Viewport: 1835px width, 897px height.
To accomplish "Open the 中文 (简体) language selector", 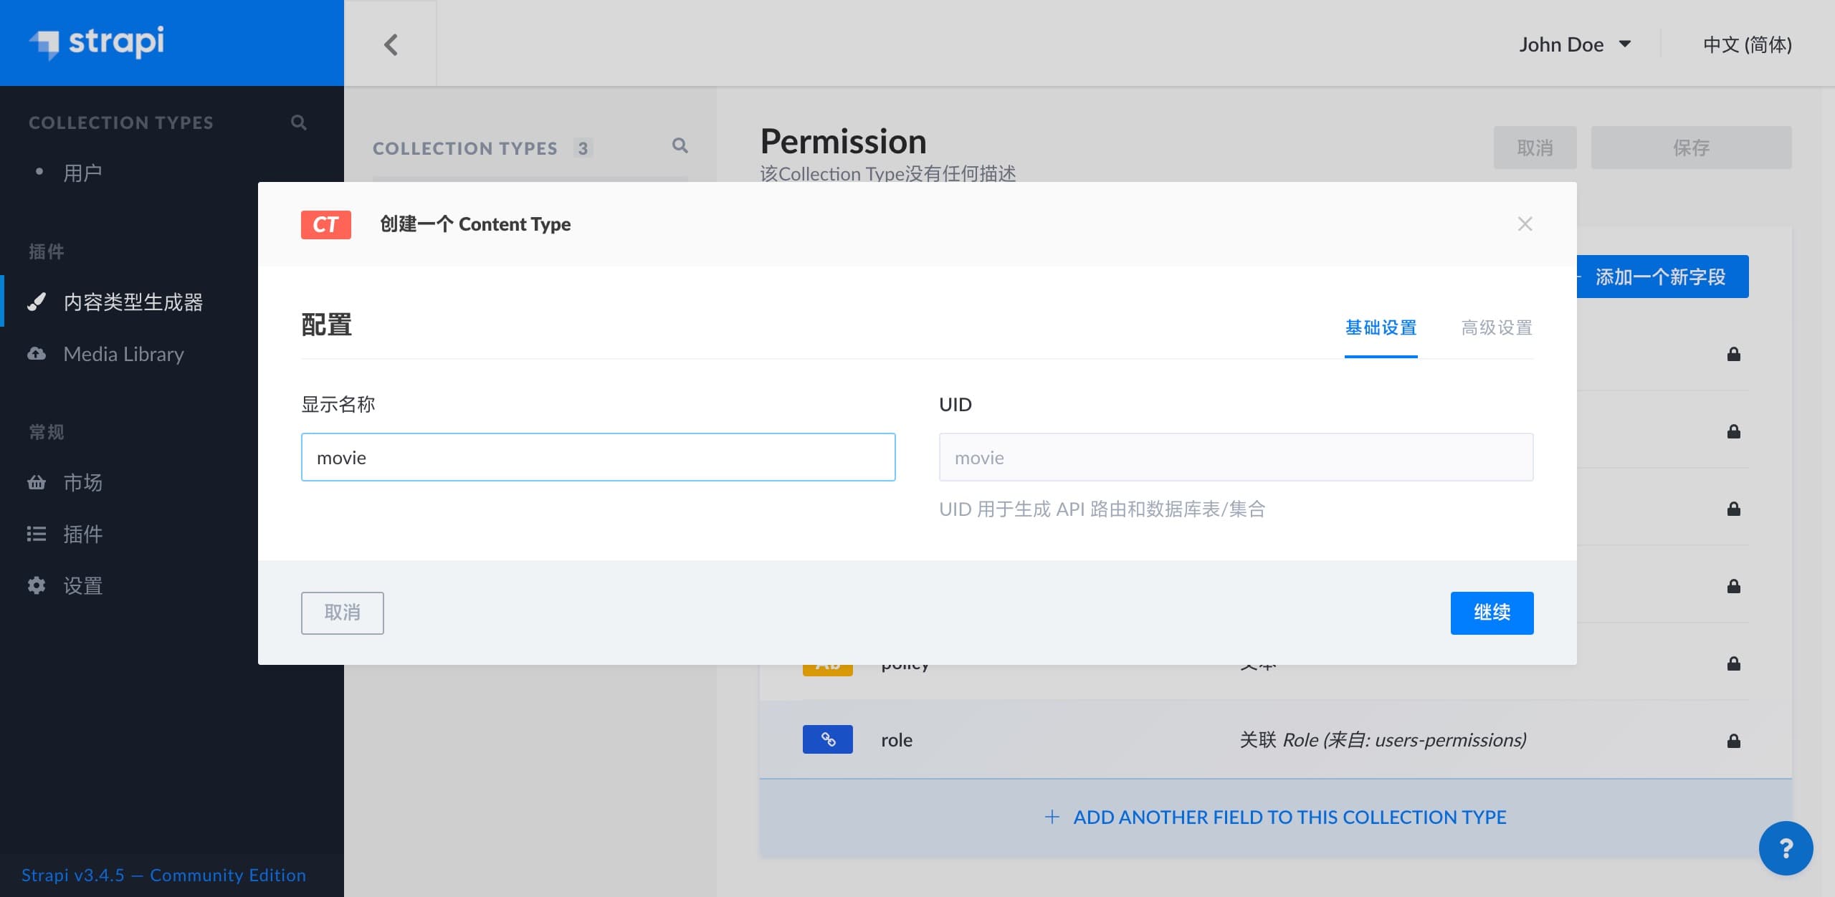I will [1747, 44].
